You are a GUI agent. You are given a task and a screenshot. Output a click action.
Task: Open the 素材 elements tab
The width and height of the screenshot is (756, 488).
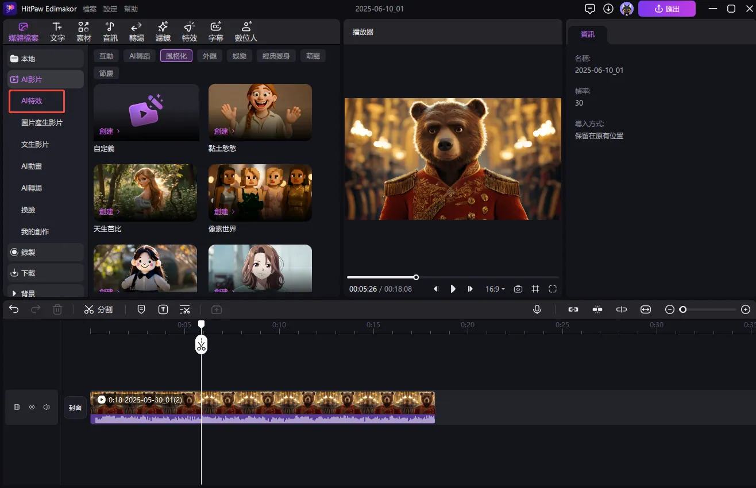(x=84, y=32)
